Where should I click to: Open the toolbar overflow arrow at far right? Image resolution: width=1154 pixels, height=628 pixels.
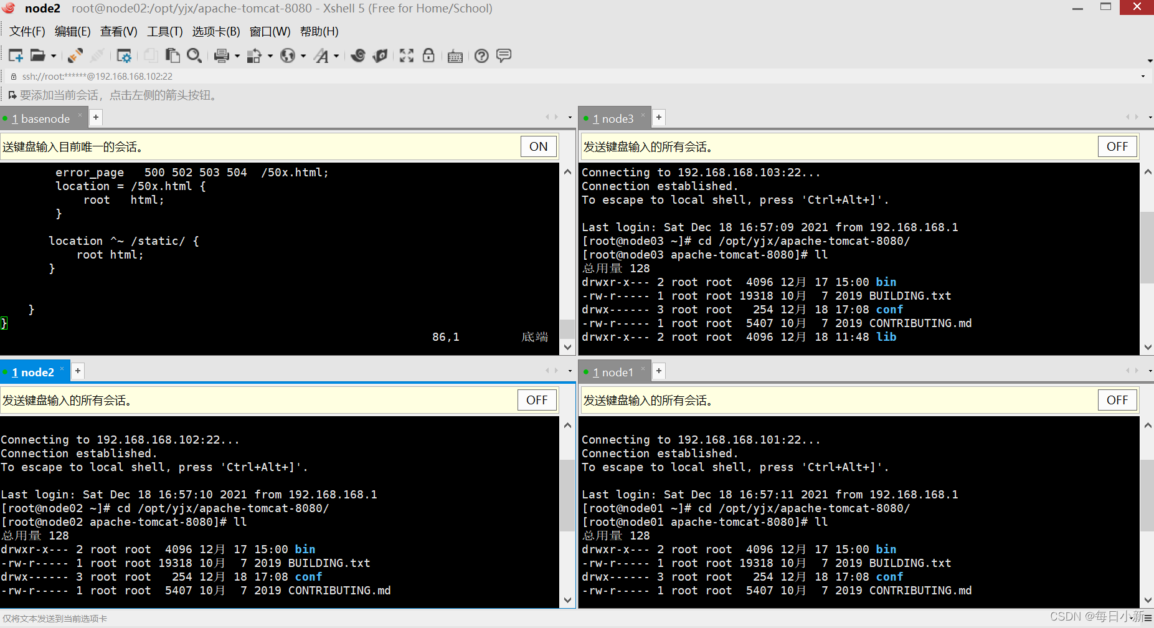coord(1150,60)
